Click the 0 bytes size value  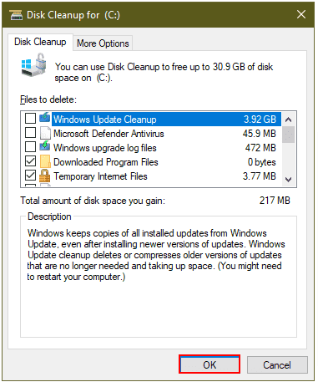click(x=262, y=162)
